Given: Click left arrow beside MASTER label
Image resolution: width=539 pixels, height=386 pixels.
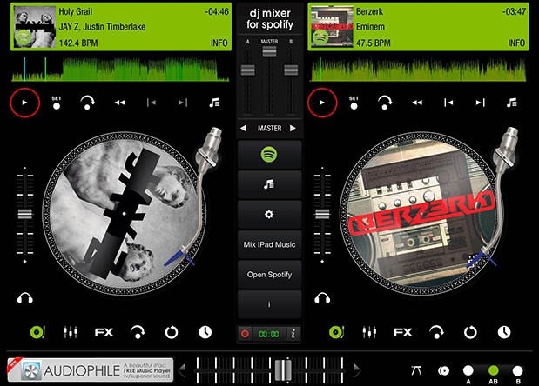Looking at the screenshot, I should 243,128.
